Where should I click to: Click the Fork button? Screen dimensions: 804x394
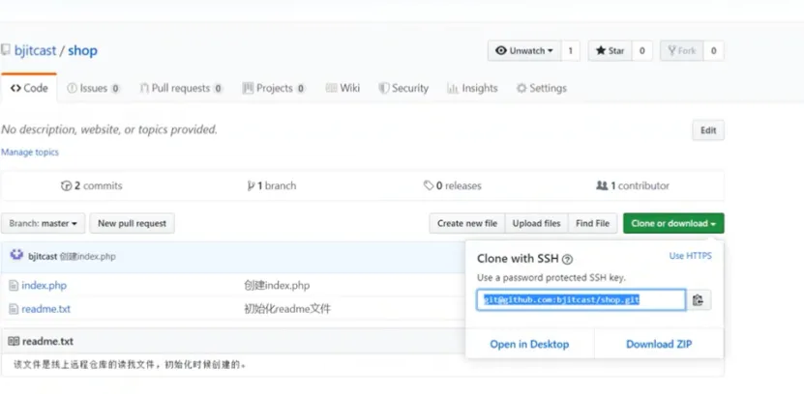click(681, 50)
